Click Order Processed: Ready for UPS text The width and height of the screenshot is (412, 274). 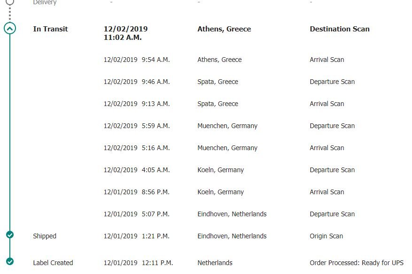click(357, 263)
